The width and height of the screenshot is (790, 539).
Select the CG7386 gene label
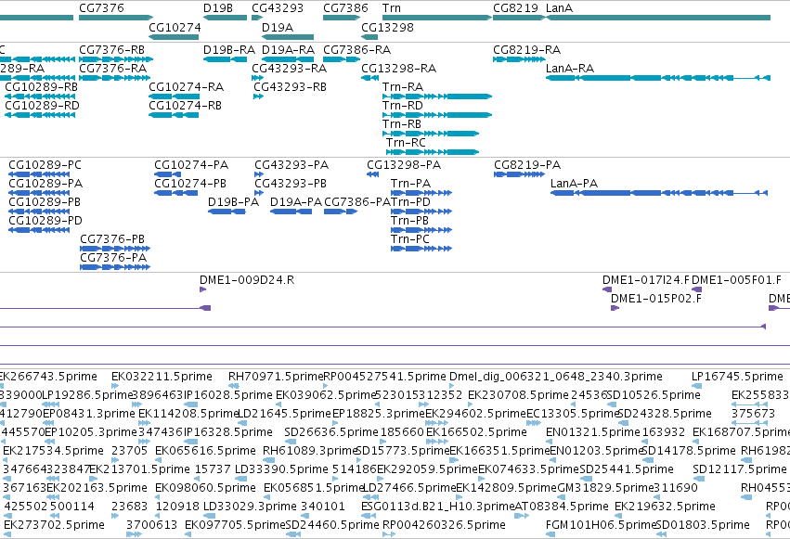(345, 8)
